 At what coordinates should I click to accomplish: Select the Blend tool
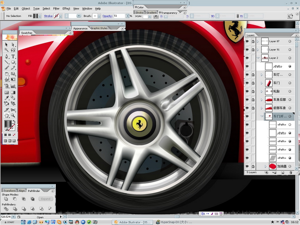point(13,98)
